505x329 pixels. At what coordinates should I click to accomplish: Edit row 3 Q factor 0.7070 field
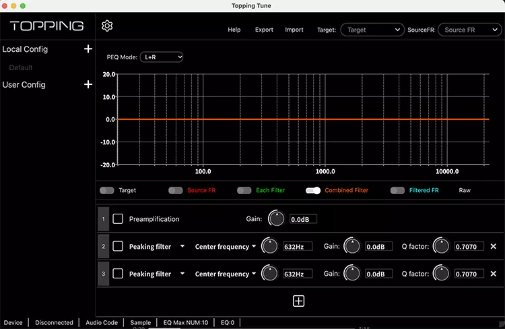point(469,274)
